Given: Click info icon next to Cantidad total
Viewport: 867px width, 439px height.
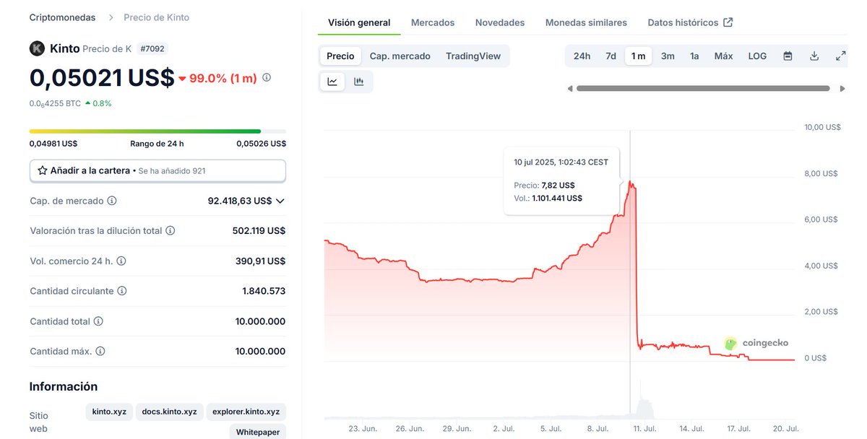Looking at the screenshot, I should pos(98,321).
